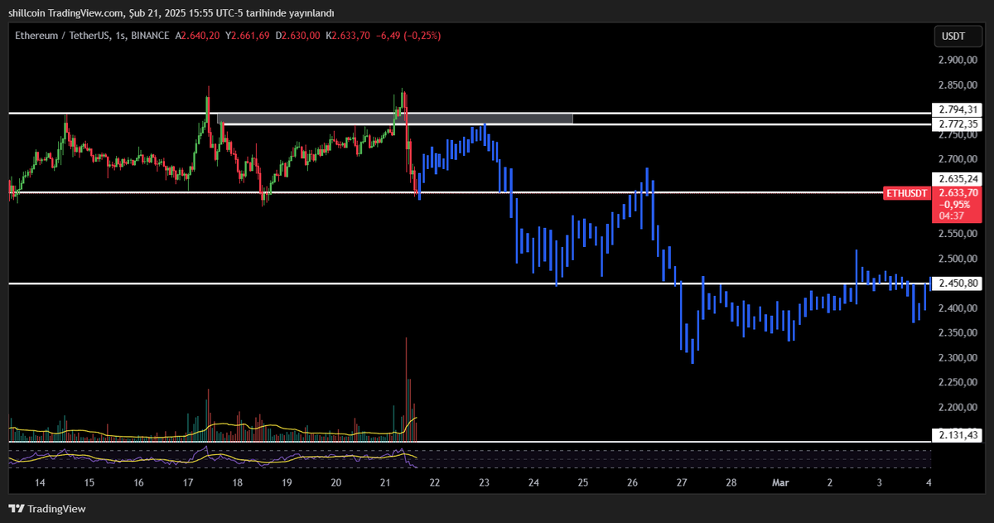994x523 pixels.
Task: Click the 2.131,43 price label
Action: click(958, 435)
